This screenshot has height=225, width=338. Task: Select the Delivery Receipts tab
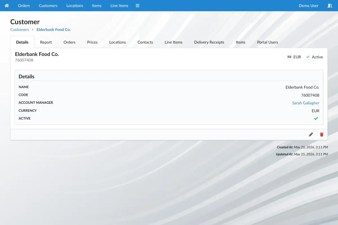209,42
